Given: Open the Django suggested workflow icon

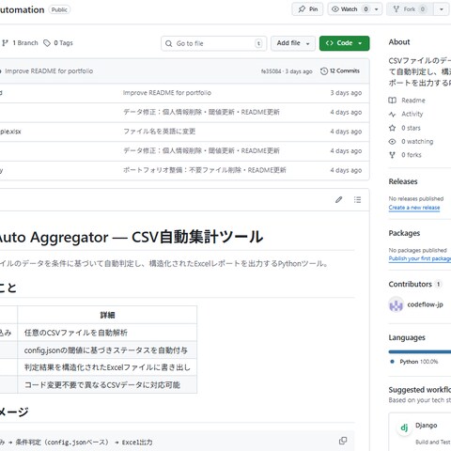Looking at the screenshot, I should (x=404, y=428).
